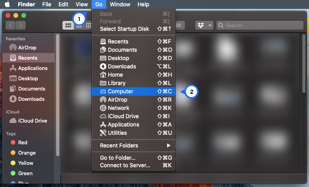
Task: Click the Search field in the toolbar
Action: pos(260,25)
